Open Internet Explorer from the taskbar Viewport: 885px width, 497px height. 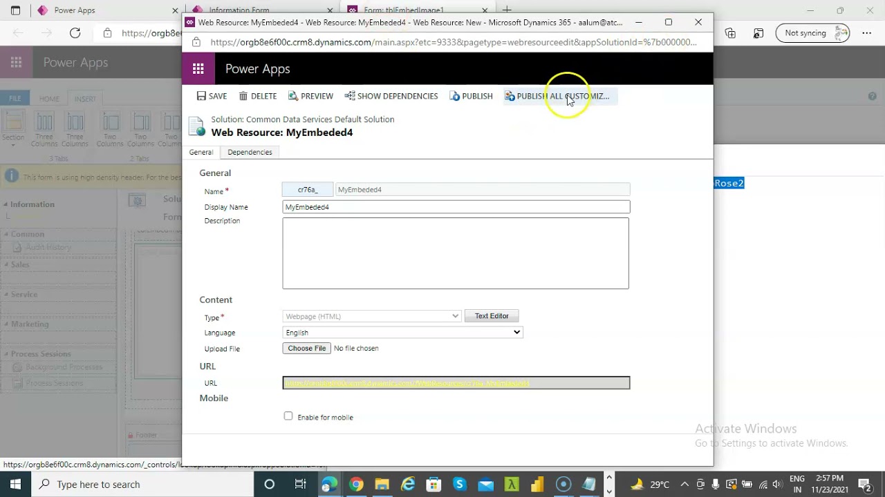coord(408,484)
